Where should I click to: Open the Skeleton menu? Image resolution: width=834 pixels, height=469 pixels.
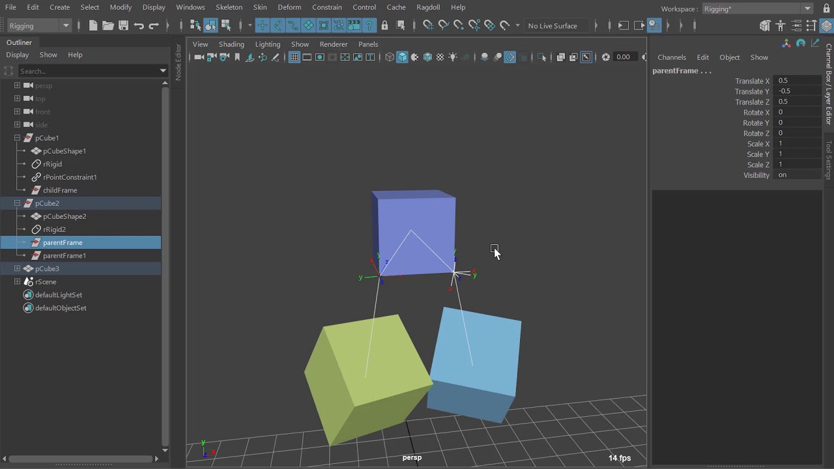pos(229,7)
